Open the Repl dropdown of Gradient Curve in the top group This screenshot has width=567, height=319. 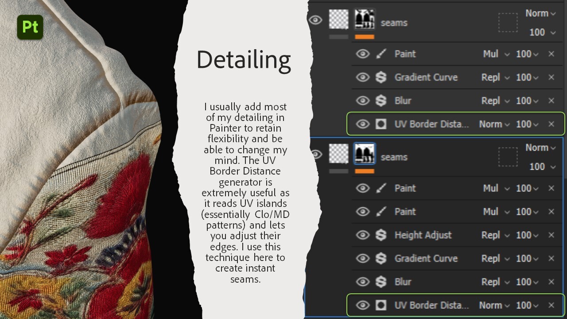tap(496, 78)
